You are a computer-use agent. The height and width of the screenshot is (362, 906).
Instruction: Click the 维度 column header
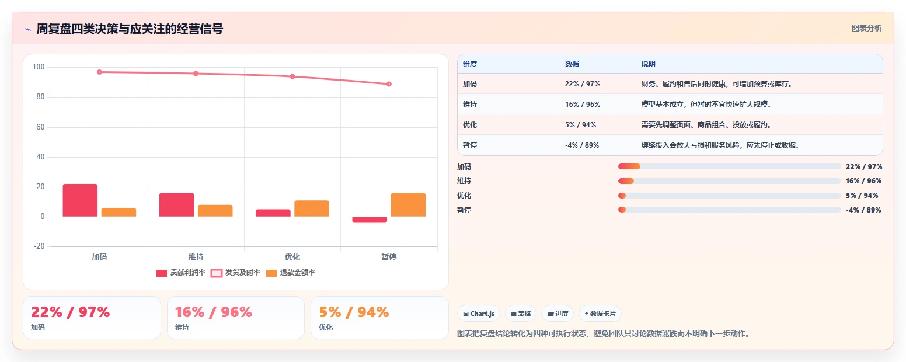coord(470,64)
